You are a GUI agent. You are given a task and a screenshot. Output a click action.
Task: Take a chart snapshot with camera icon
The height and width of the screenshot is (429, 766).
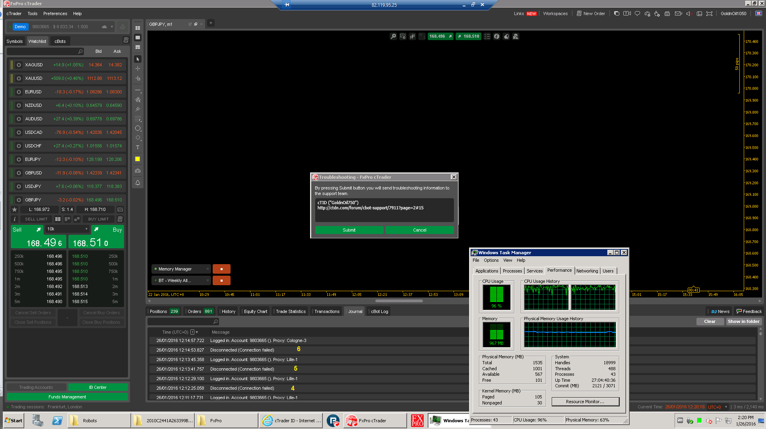(x=138, y=171)
